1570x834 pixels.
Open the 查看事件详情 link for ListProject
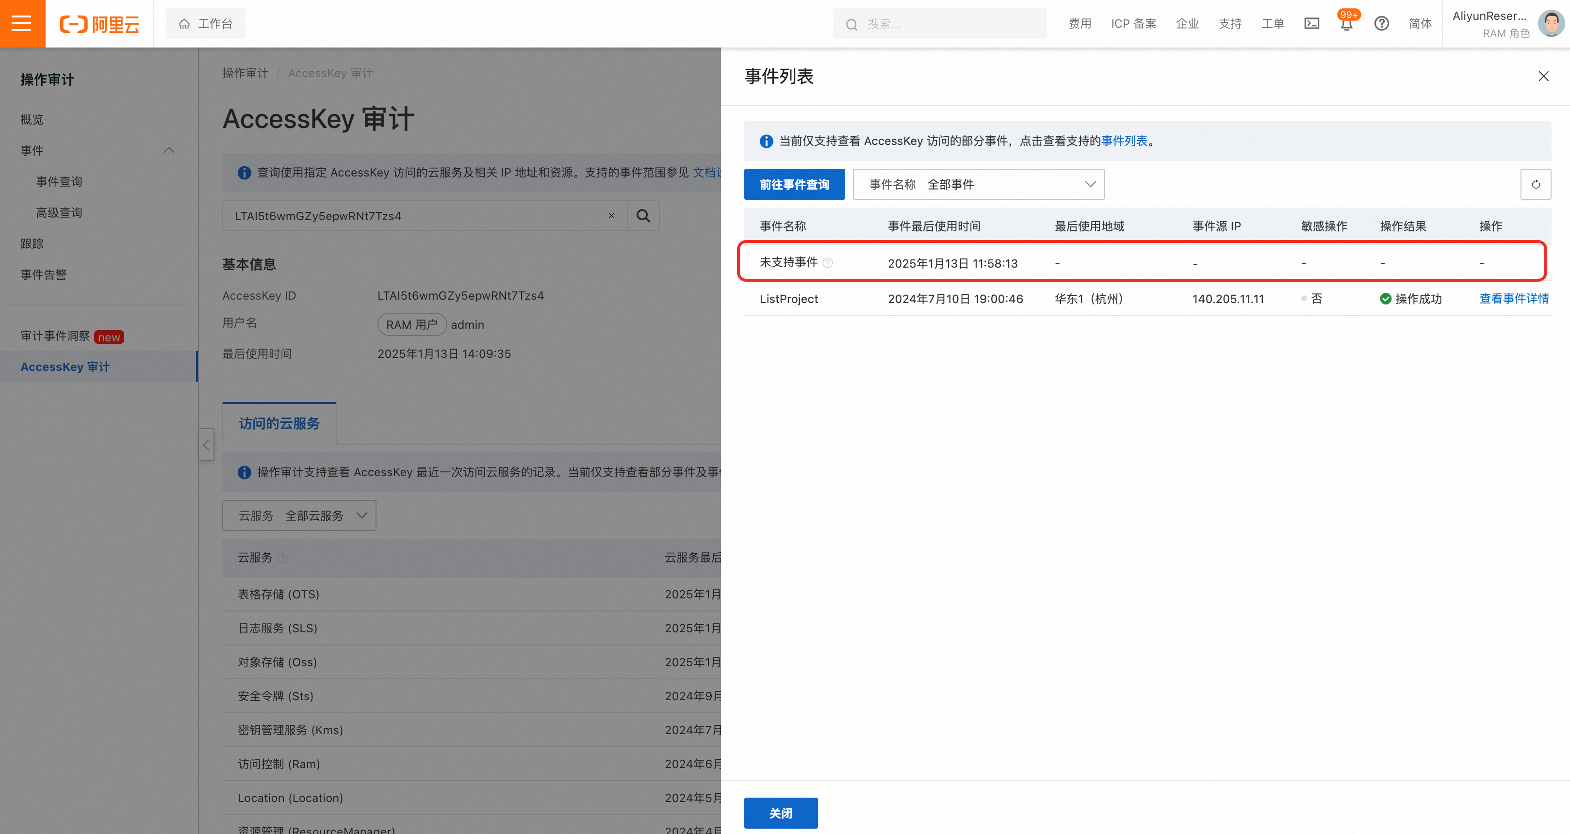point(1514,299)
